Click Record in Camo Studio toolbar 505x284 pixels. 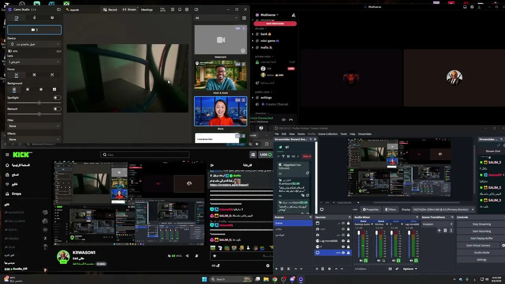[110, 9]
